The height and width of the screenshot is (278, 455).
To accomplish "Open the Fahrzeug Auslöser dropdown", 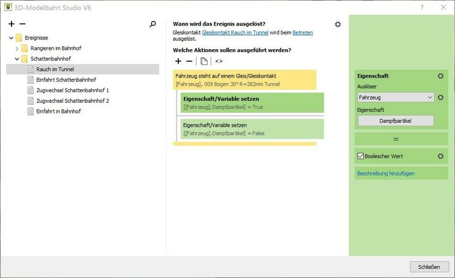I will click(x=396, y=97).
